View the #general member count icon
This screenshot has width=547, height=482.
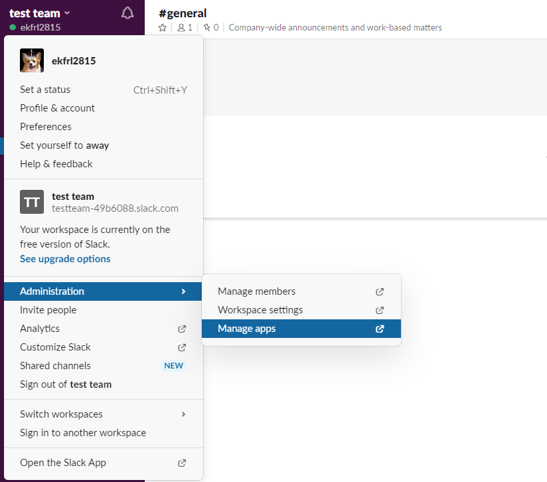[181, 28]
